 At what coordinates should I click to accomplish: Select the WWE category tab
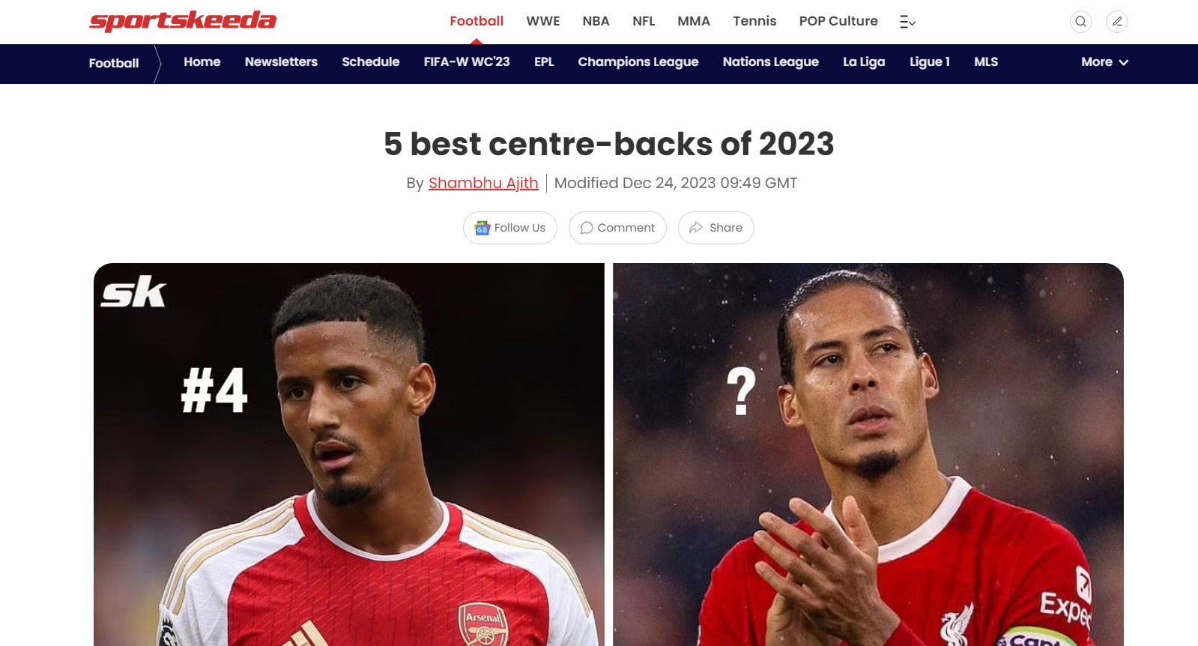click(x=543, y=21)
